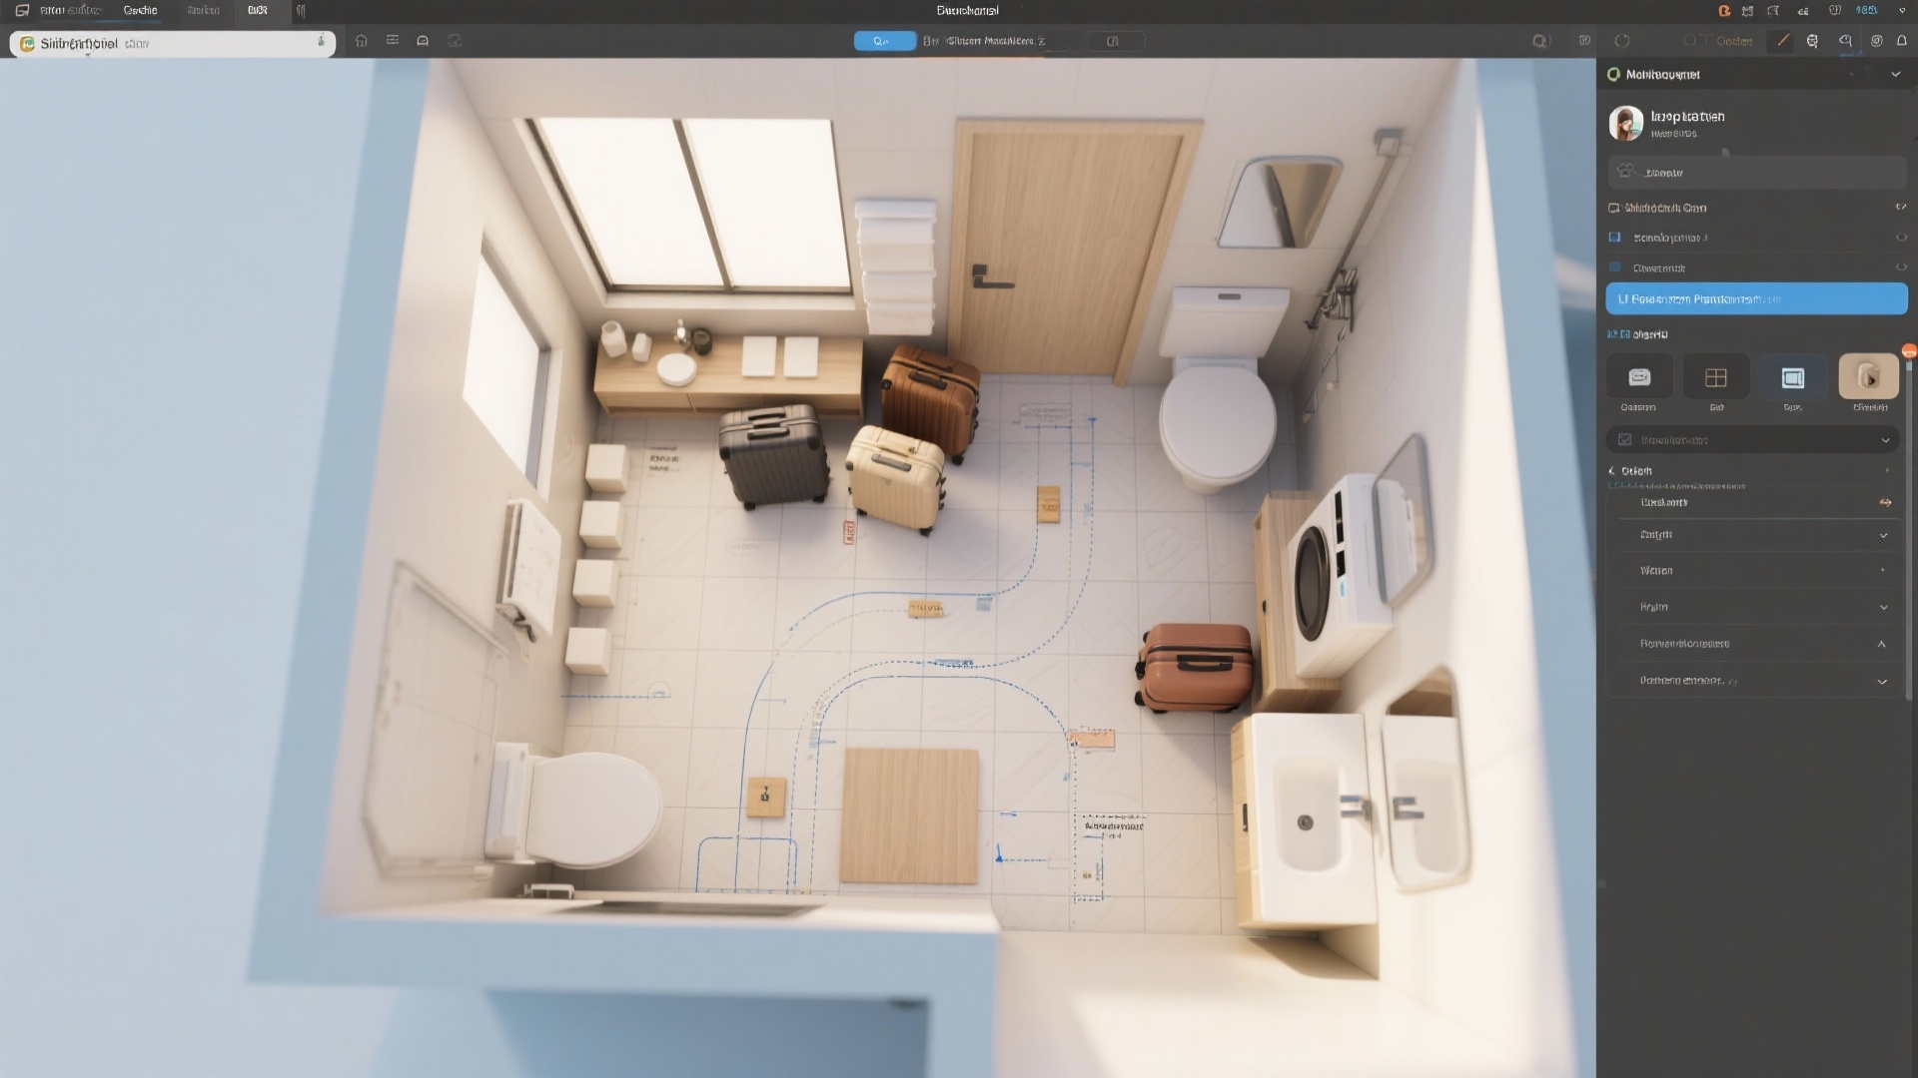The image size is (1918, 1078).
Task: Open the second tab in top bar
Action: (140, 11)
